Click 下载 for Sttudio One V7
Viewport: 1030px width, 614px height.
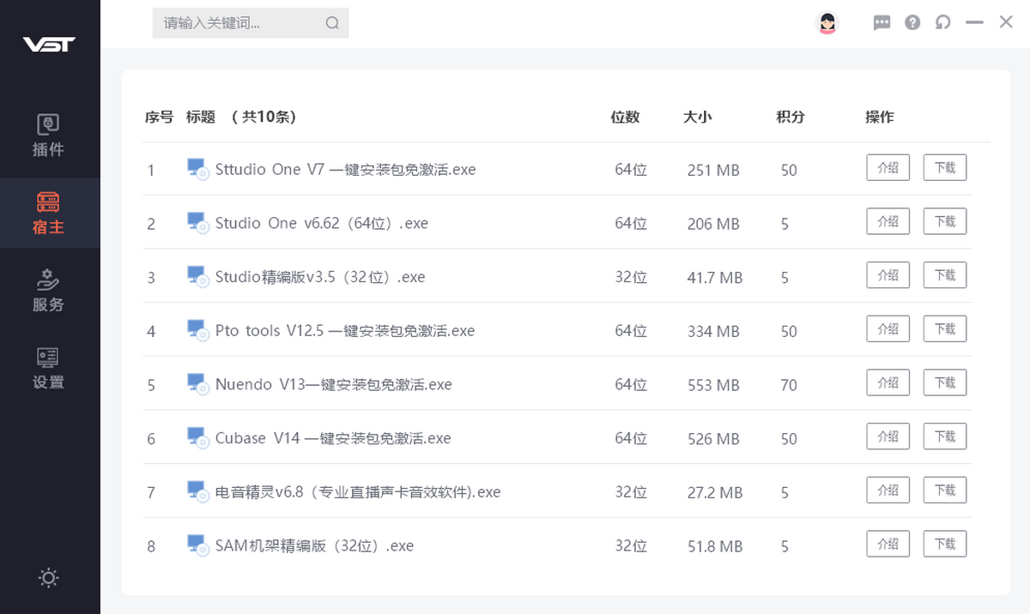pyautogui.click(x=944, y=168)
